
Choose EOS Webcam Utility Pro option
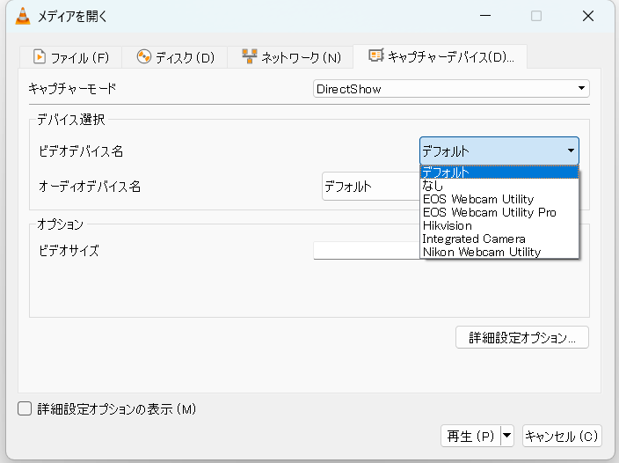pos(489,212)
